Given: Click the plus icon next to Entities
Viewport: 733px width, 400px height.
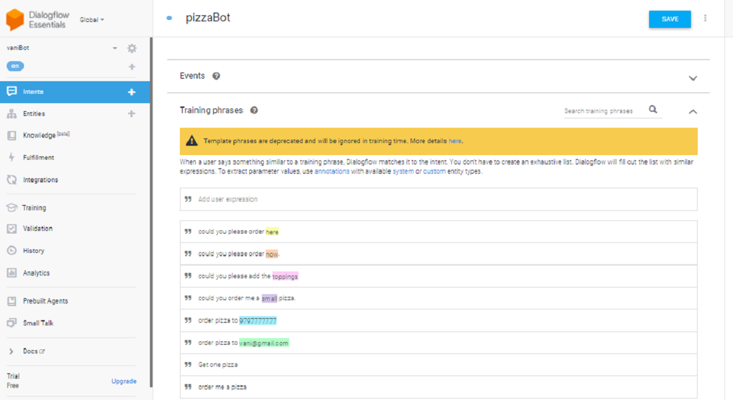Looking at the screenshot, I should coord(132,114).
